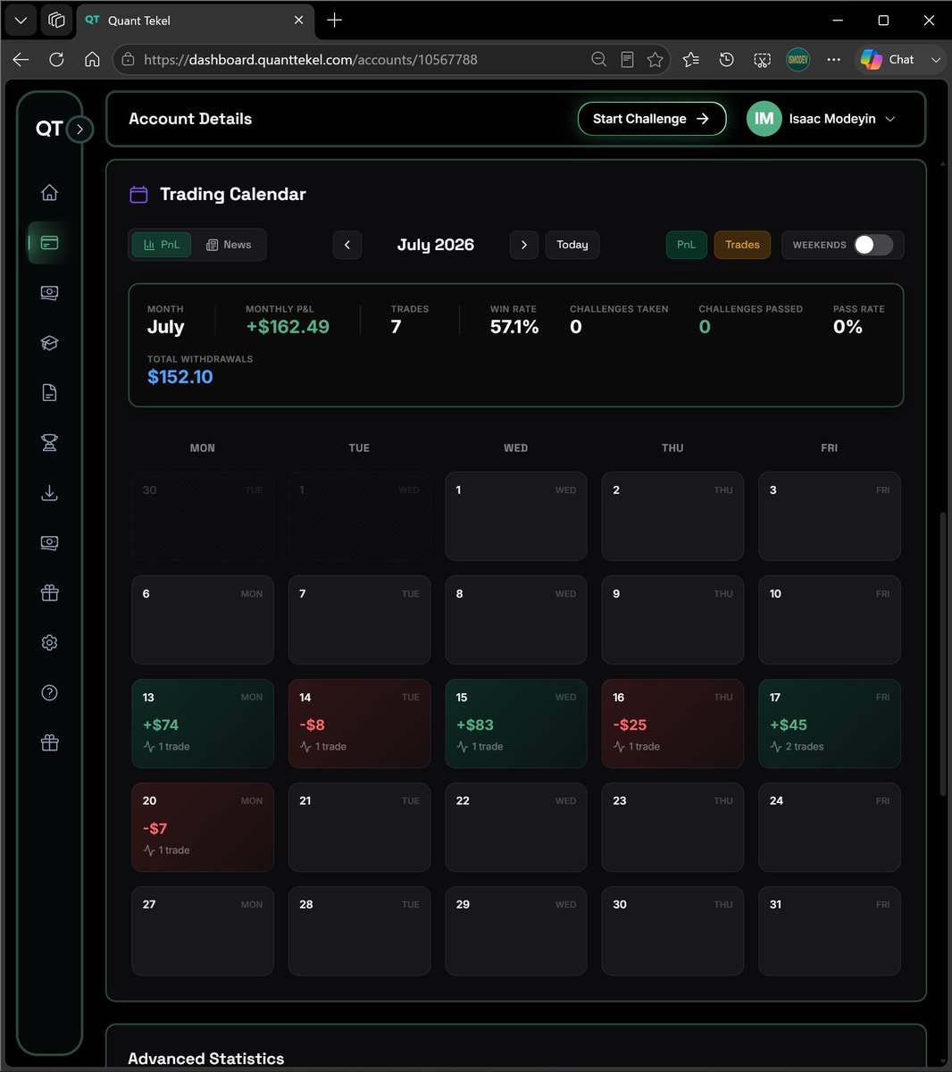Open the settings gear in the sidebar
Screen dimensions: 952x1072
click(49, 643)
